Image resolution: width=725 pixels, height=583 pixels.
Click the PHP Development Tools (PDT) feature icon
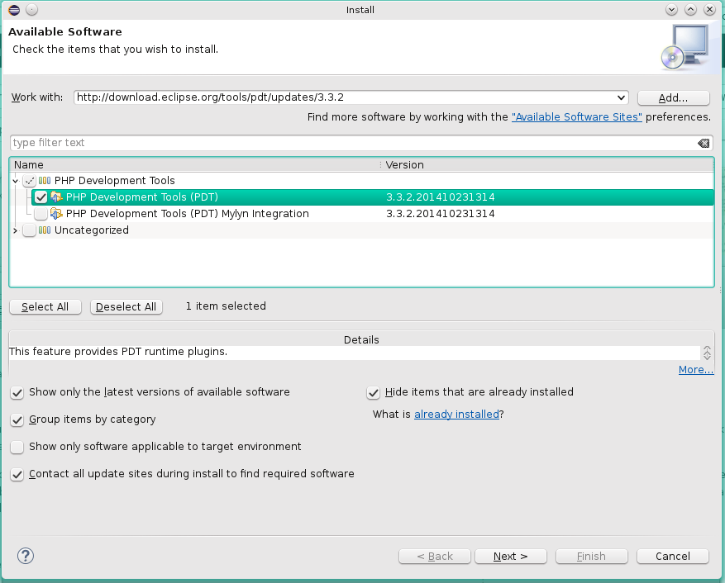pos(56,197)
